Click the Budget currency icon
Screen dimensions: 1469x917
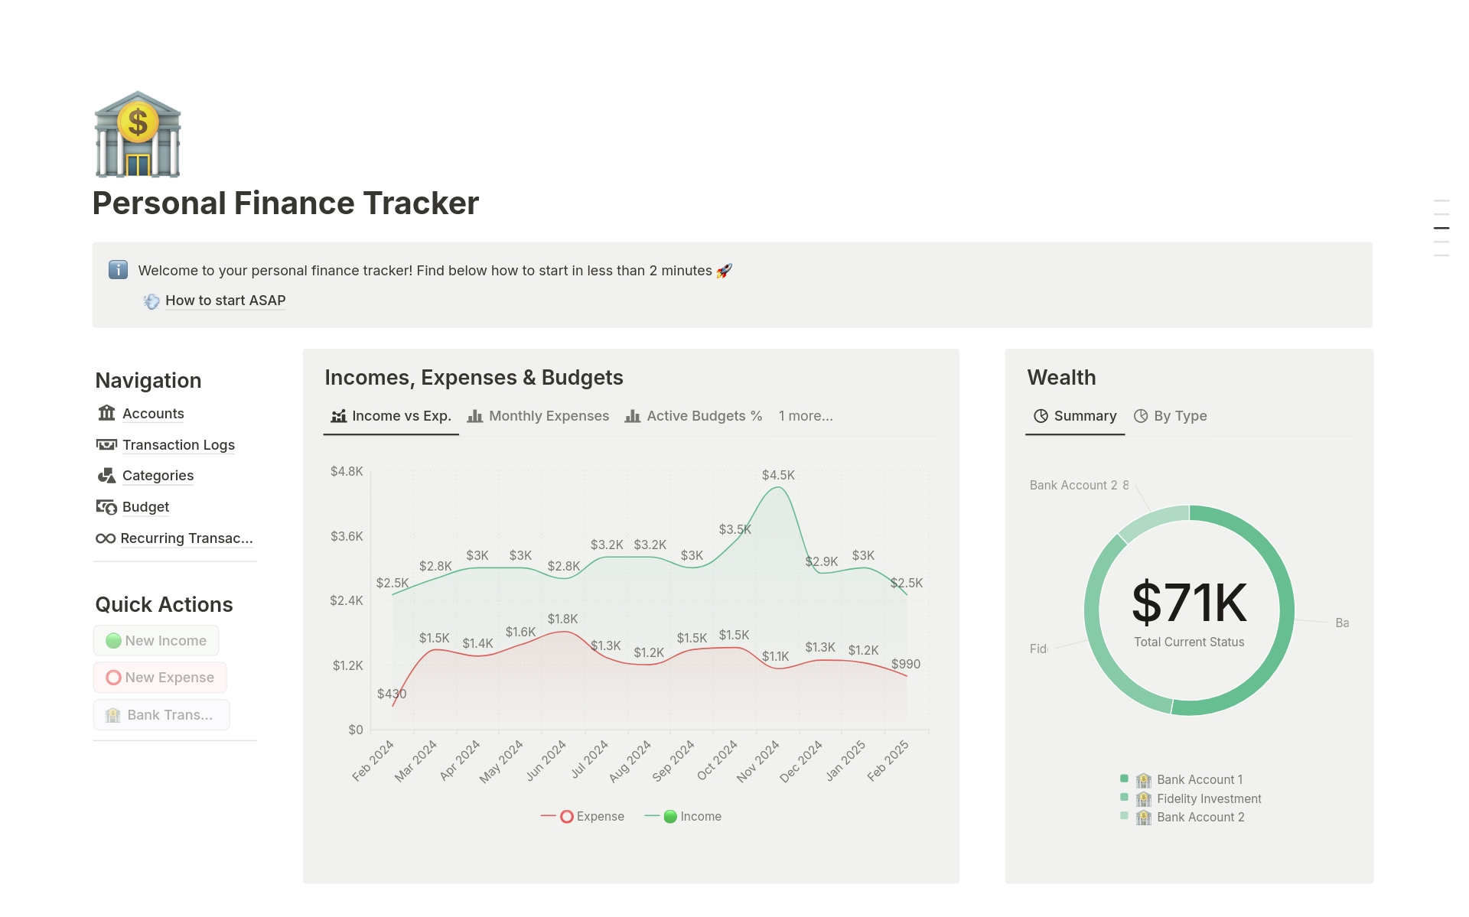coord(106,507)
